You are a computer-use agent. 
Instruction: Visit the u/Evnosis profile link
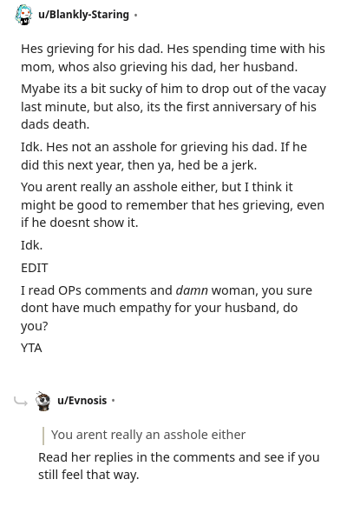[82, 401]
